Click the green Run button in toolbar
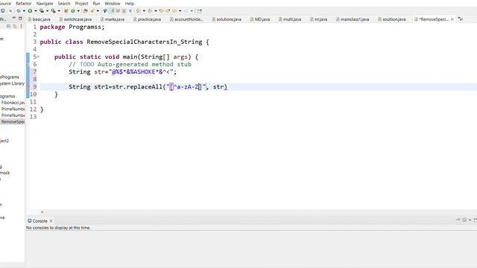The height and width of the screenshot is (268, 477). 30,11
